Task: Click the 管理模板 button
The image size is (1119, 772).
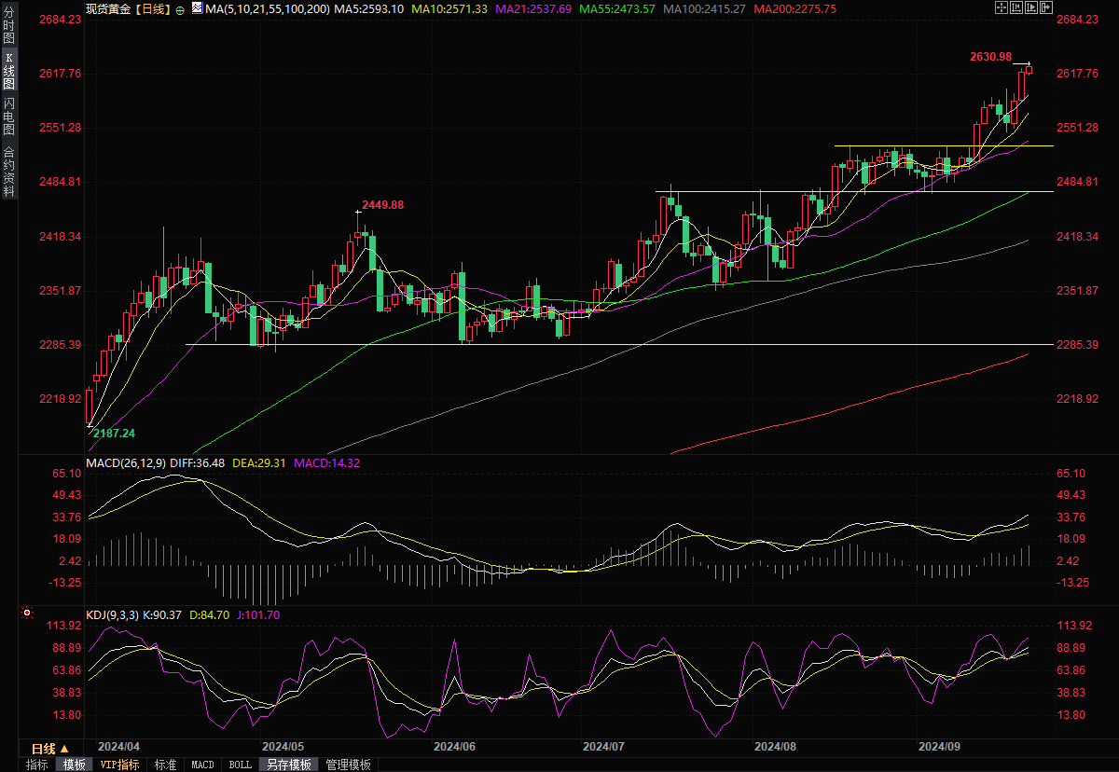Action: click(348, 765)
